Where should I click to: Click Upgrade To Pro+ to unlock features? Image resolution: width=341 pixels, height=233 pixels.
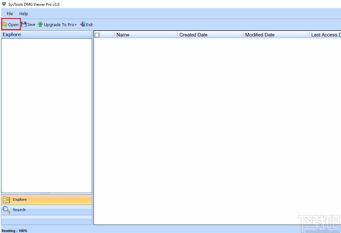(57, 24)
